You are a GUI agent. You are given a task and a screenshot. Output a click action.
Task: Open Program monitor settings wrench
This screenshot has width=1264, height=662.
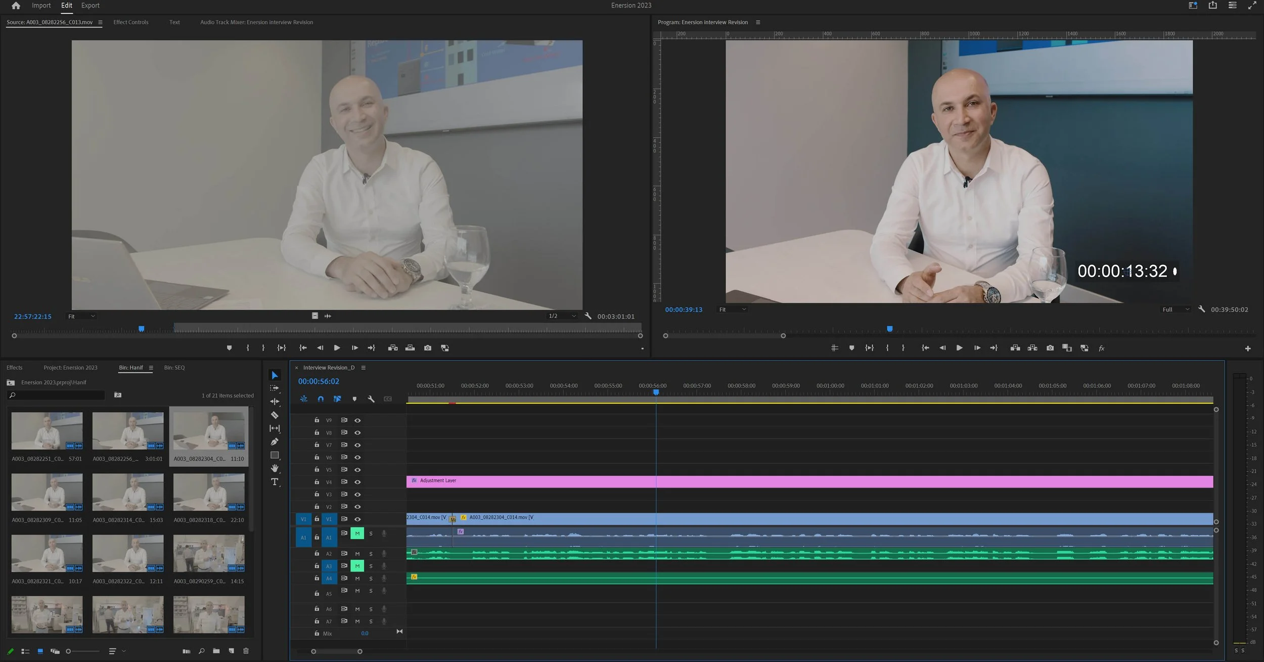pos(1201,309)
